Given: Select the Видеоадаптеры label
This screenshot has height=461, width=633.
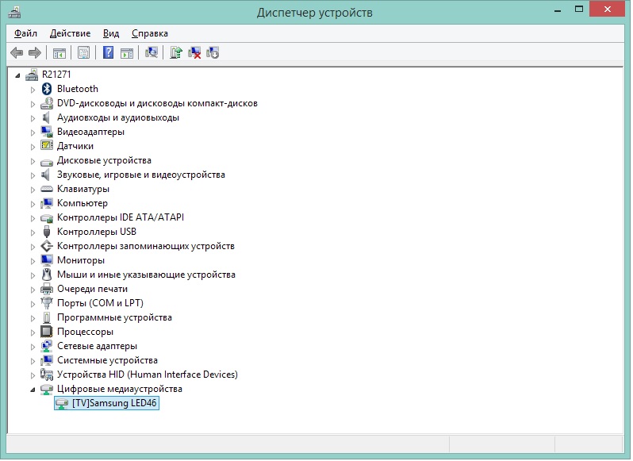Looking at the screenshot, I should [x=90, y=132].
